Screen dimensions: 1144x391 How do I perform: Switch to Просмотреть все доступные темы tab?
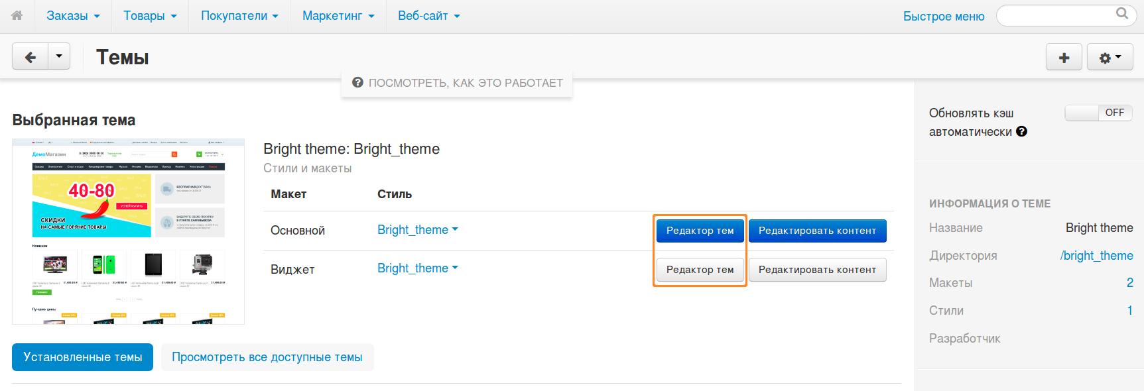(x=267, y=357)
